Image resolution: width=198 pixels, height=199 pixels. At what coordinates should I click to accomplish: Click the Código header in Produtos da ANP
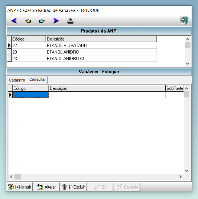pyautogui.click(x=28, y=39)
